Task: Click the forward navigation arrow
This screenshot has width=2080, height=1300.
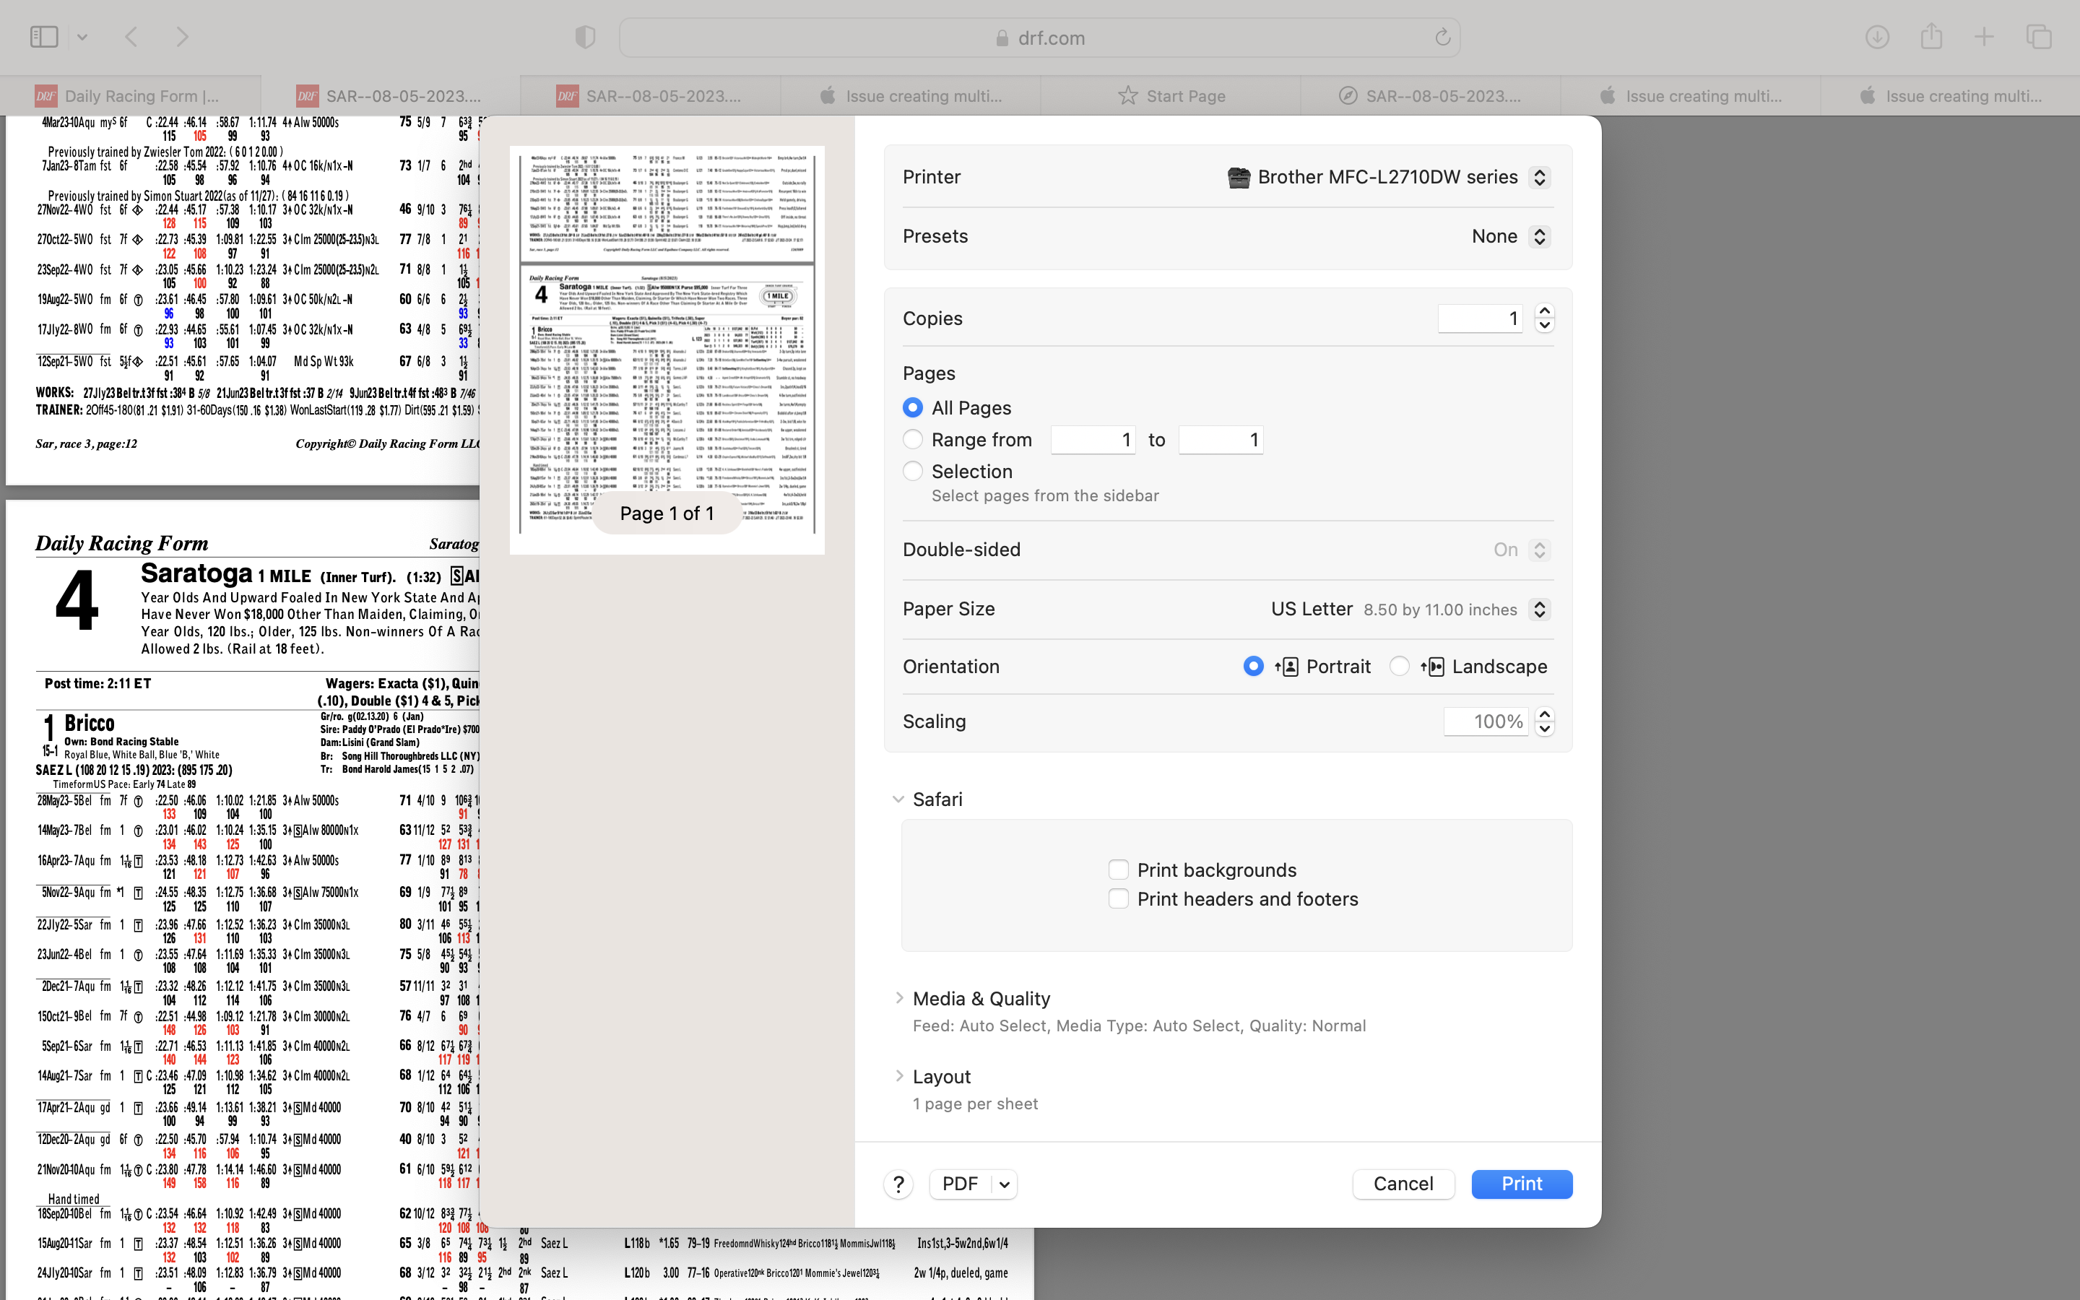Action: [181, 37]
